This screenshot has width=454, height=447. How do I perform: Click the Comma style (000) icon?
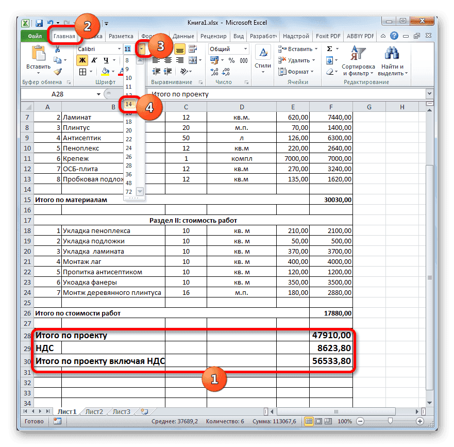click(x=243, y=60)
